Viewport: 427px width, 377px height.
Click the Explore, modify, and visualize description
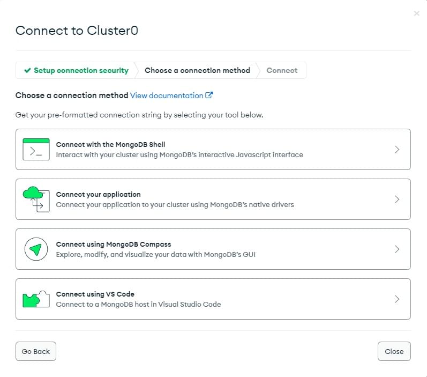coord(156,254)
